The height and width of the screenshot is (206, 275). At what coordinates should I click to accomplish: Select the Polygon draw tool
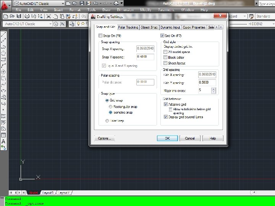coord(3,53)
